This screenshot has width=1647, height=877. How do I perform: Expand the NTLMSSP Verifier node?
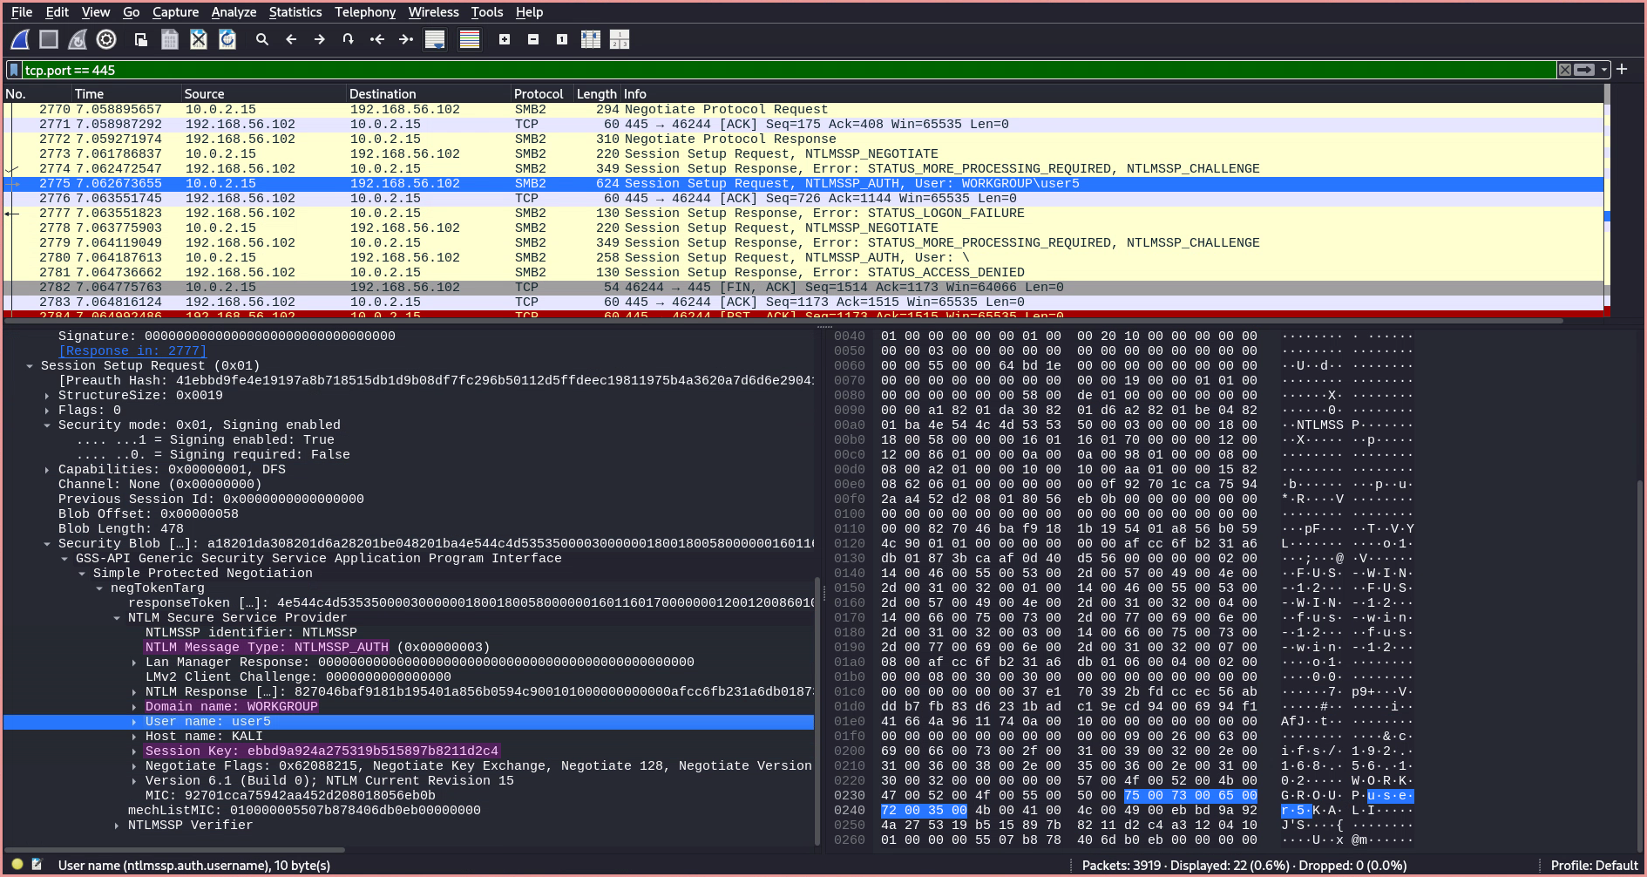(117, 826)
